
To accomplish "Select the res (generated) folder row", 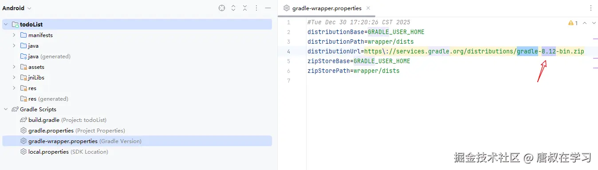I will 137,98.
